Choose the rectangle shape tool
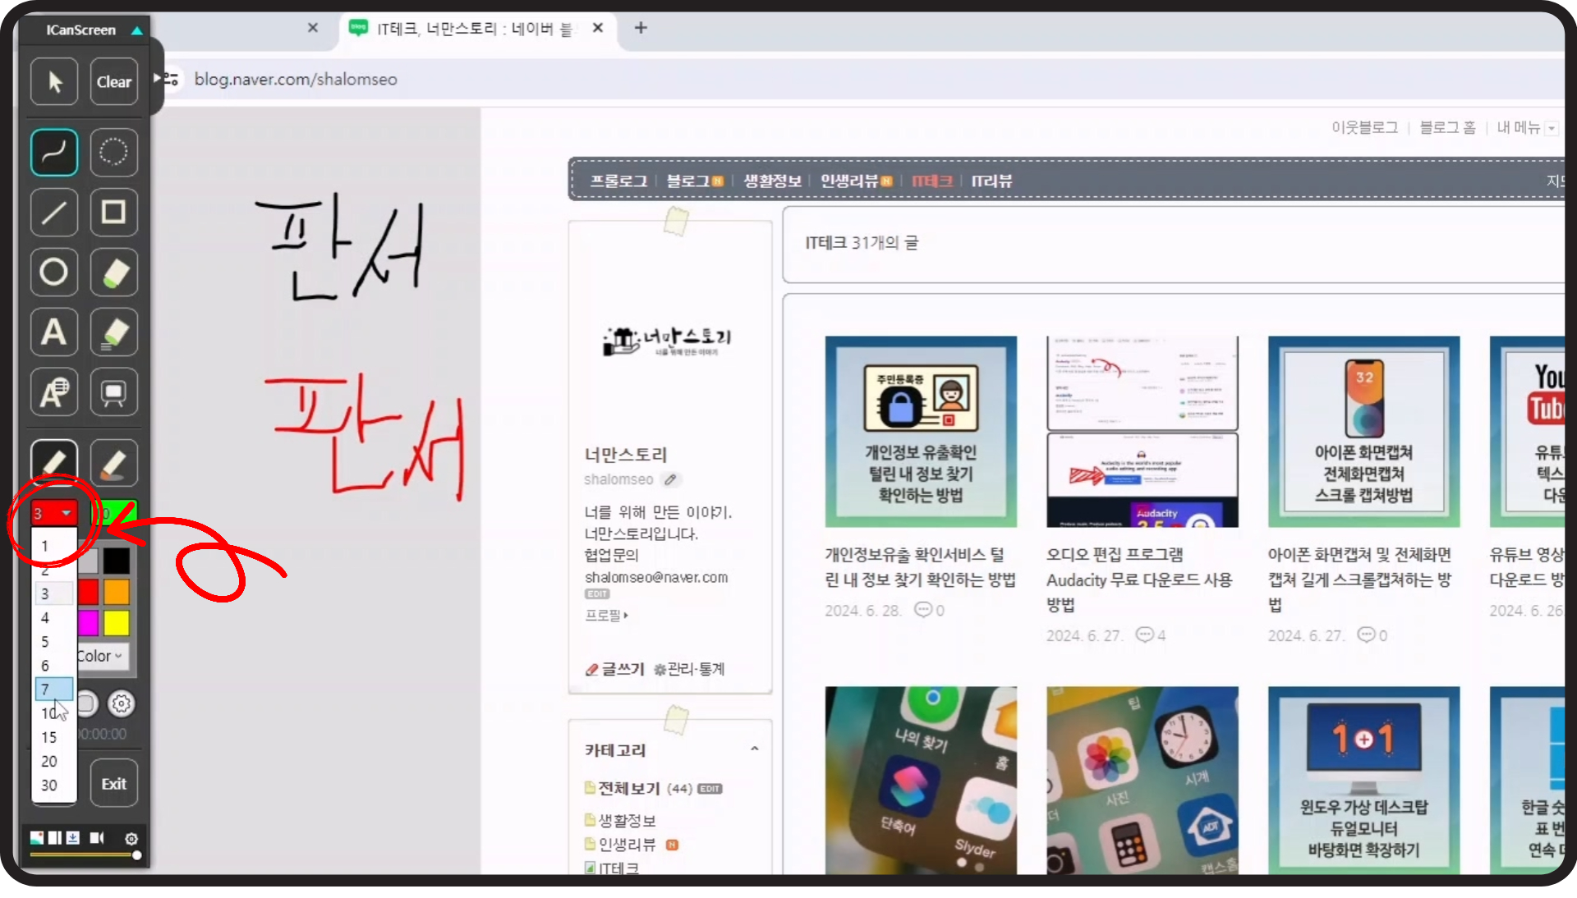This screenshot has height=898, width=1577. [x=113, y=213]
